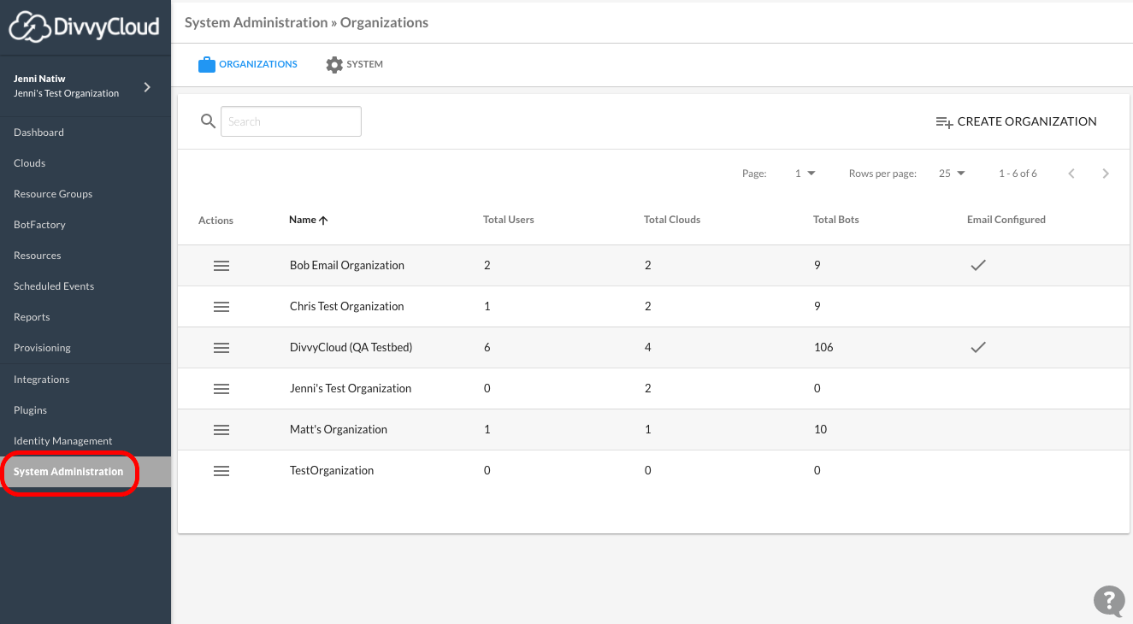Open actions menu for Bob Email Organization

(221, 266)
